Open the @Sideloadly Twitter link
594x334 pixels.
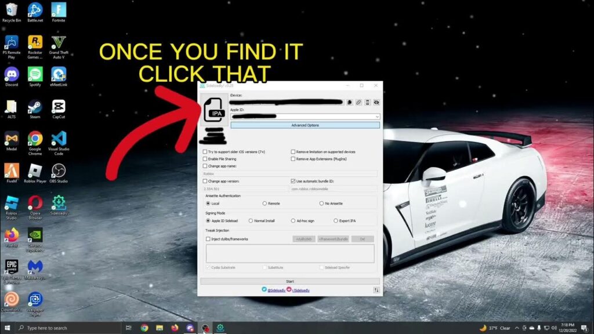pyautogui.click(x=276, y=291)
